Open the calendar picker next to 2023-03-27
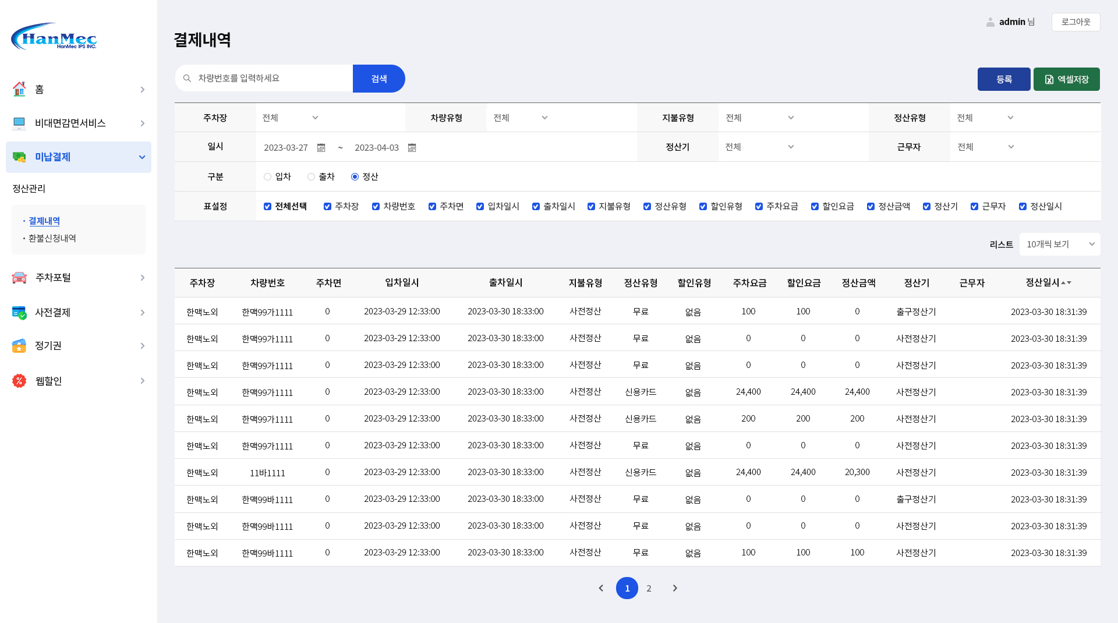1118x623 pixels. click(x=321, y=148)
